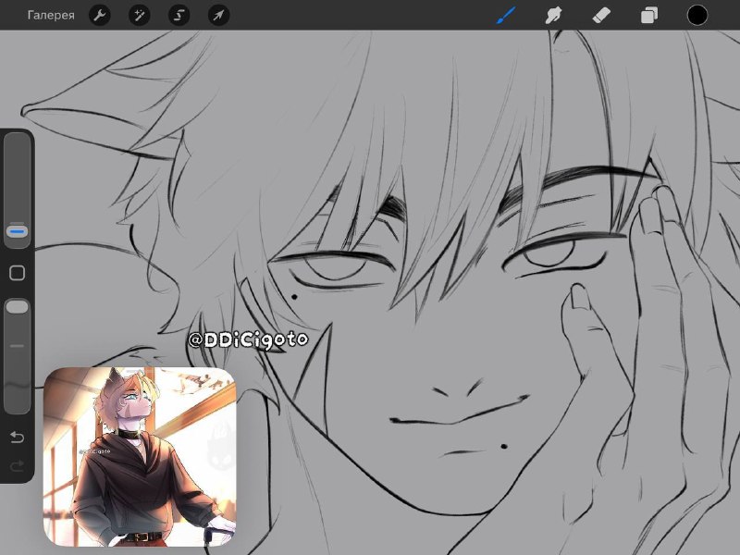This screenshot has width=740, height=555.
Task: Open the Adjustments magic wand menu
Action: (140, 16)
